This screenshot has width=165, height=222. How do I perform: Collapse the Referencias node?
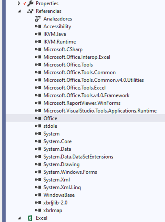[19, 11]
